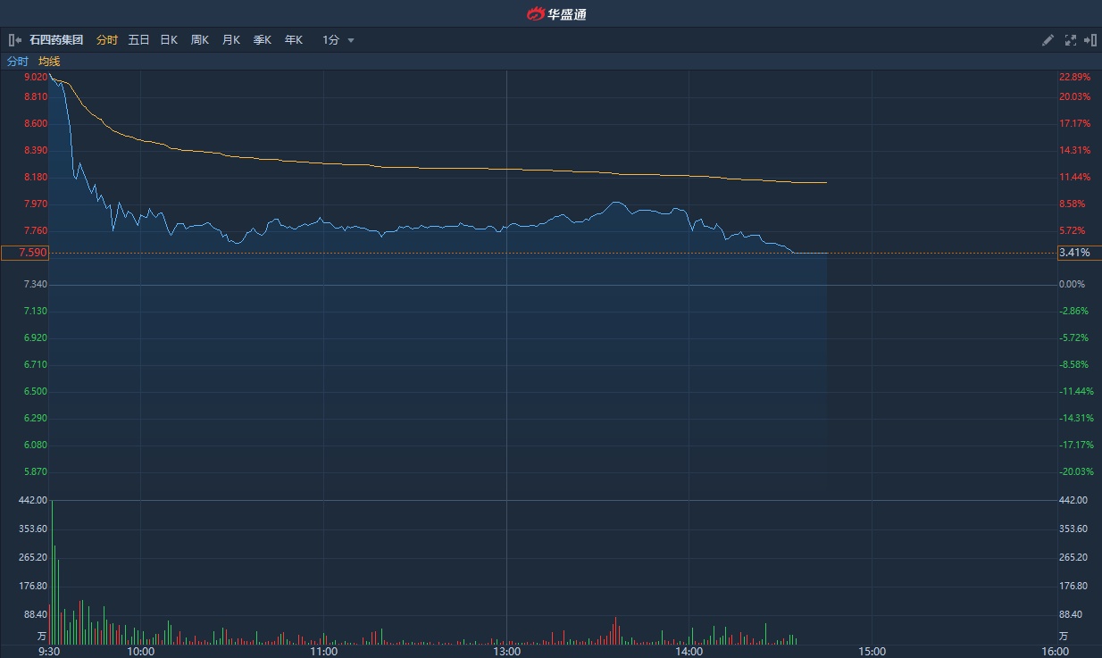Click the 15:00 time axis label
1102x658 pixels.
coord(872,652)
